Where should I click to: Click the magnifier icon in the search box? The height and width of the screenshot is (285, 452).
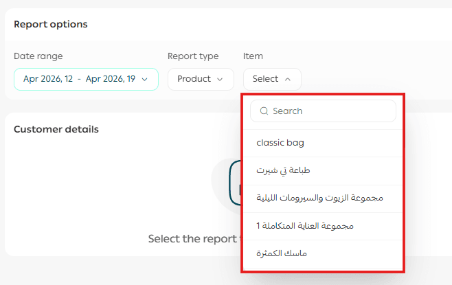pos(264,111)
